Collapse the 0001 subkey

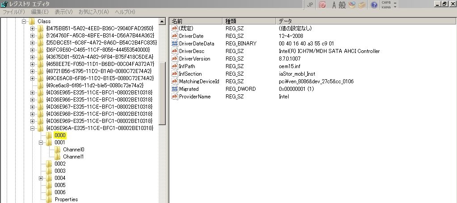click(41, 142)
